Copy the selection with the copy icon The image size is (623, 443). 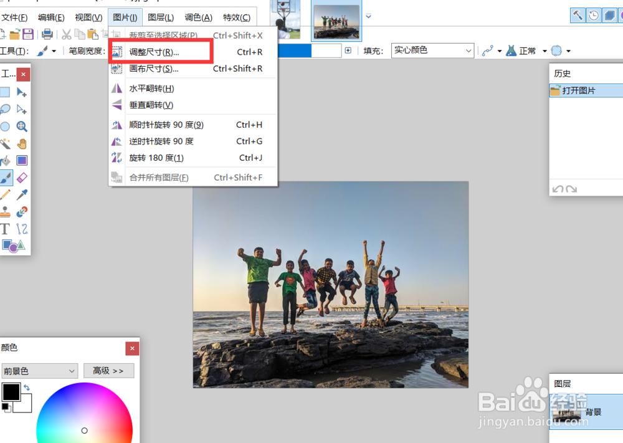[80, 34]
